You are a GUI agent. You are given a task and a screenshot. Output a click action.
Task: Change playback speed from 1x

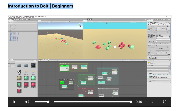pos(152,102)
